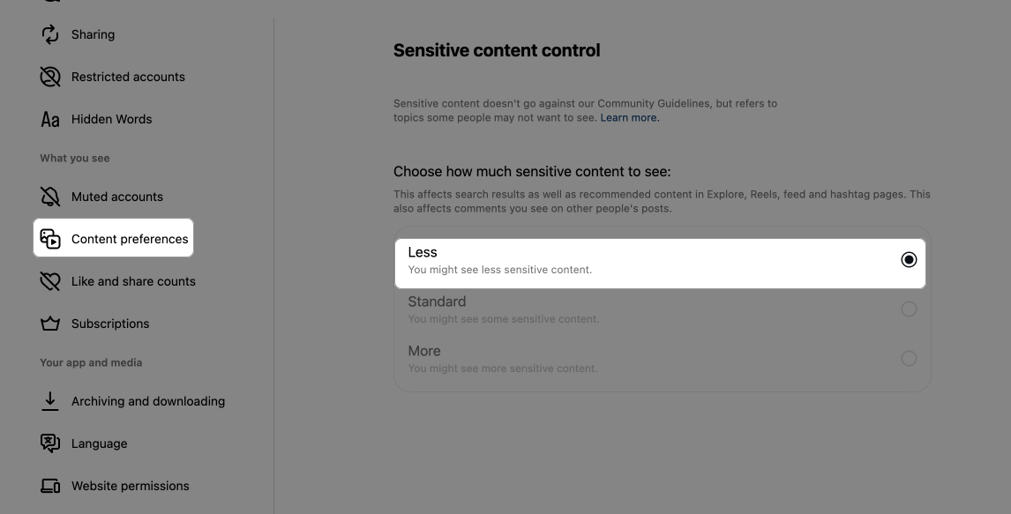Select the Standard sensitive content option
Viewport: 1011px width, 514px height.
(909, 309)
